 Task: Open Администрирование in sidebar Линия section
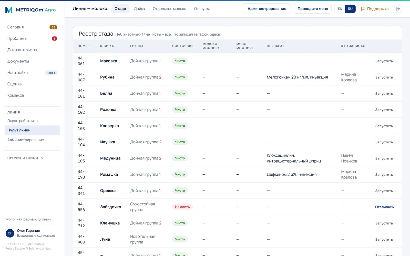(32, 140)
